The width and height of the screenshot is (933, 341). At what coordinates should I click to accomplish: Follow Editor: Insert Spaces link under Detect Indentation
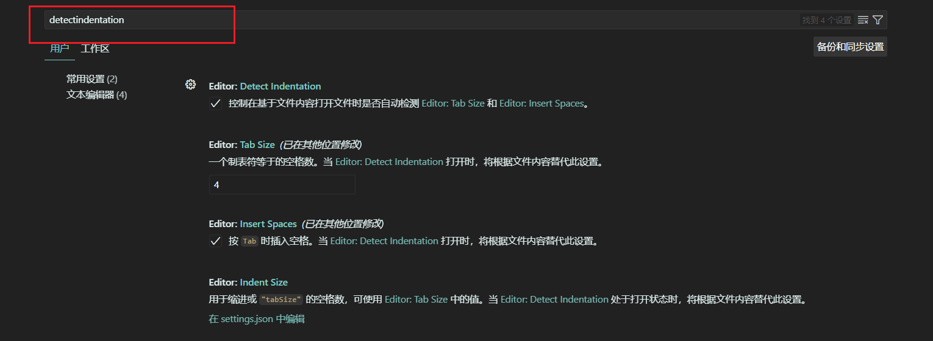tap(542, 104)
